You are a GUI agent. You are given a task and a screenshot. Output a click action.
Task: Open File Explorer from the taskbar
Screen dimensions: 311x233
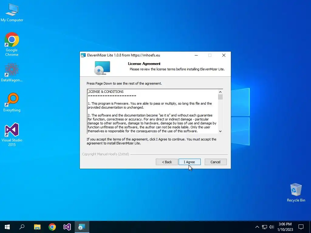37,227
